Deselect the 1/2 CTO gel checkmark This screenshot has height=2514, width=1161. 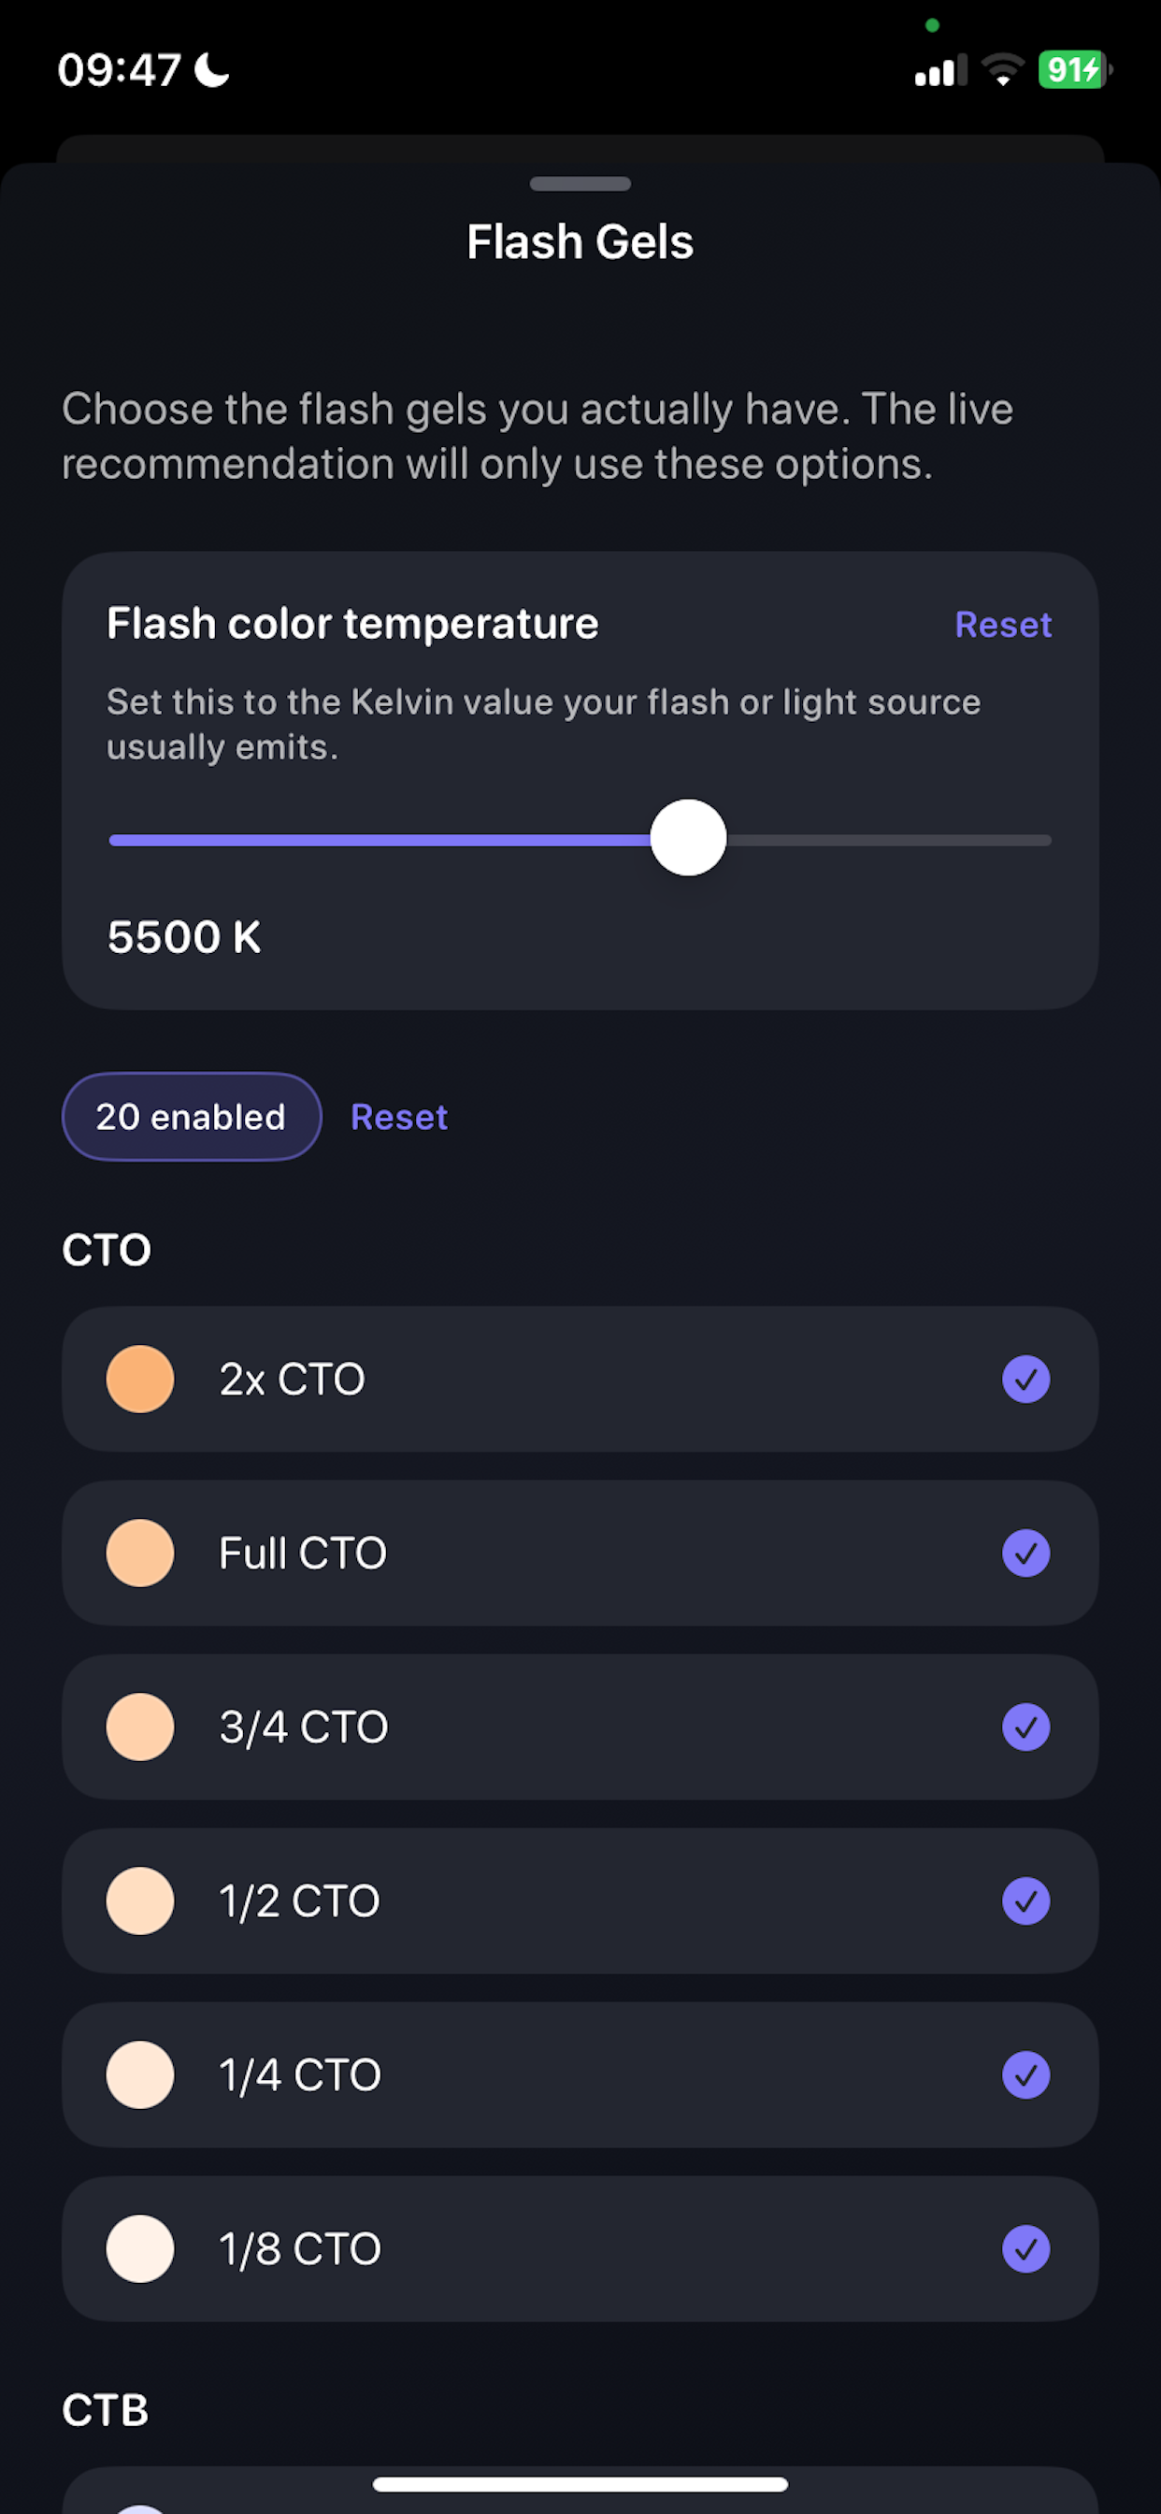pos(1025,1900)
